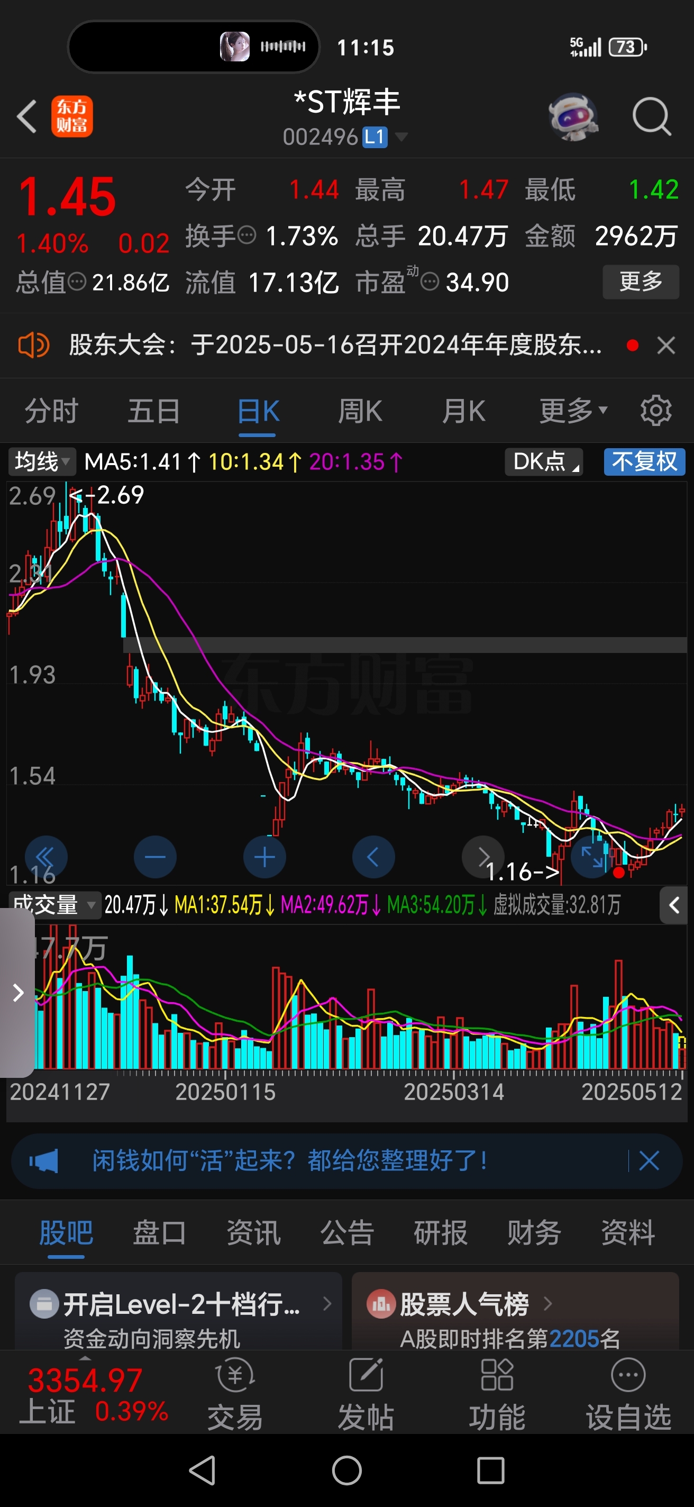This screenshot has width=694, height=1507.
Task: Open fullscreen chart expand icon
Action: pyautogui.click(x=592, y=857)
